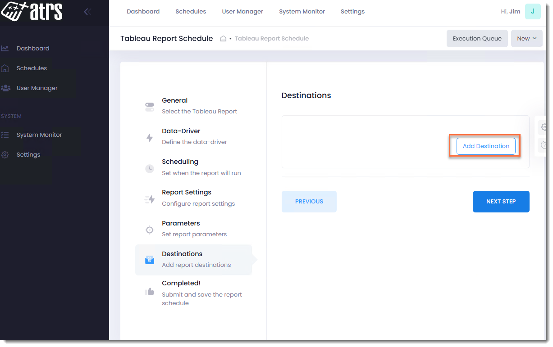Image resolution: width=553 pixels, height=347 pixels.
Task: Click the 'Destinations' section heading
Action: (306, 95)
